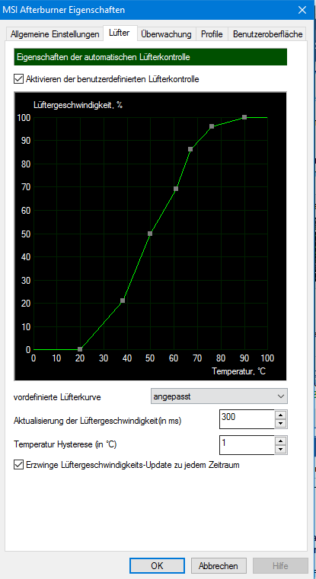This screenshot has height=579, width=316.
Task: Click the Aktualisierung der Lüftergeschwindigkeit input field
Action: pos(247,419)
